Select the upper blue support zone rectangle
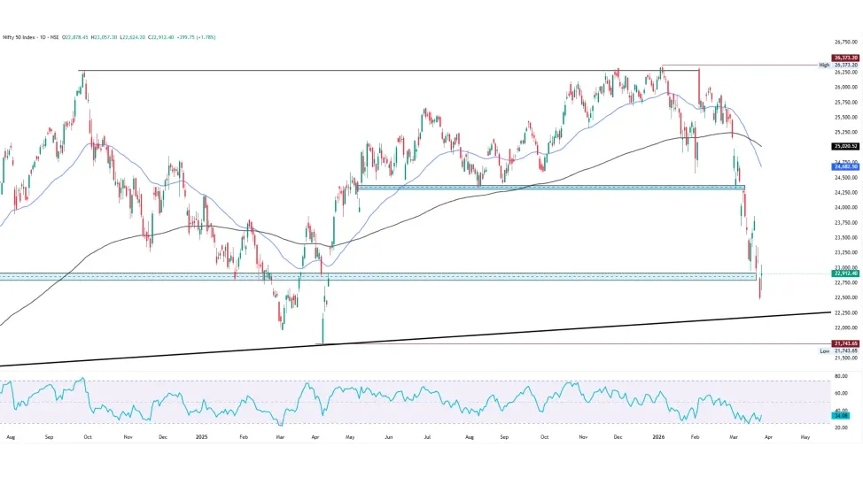 coord(549,188)
